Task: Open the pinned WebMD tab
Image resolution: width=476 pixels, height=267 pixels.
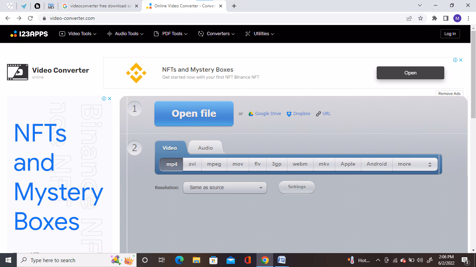Action: (x=51, y=6)
